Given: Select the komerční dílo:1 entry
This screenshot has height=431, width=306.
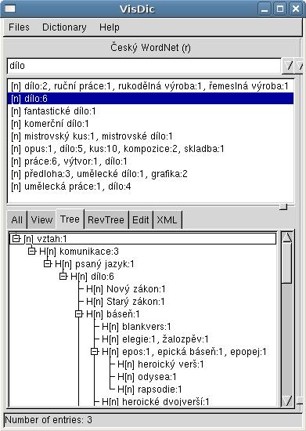Looking at the screenshot, I should (150, 124).
